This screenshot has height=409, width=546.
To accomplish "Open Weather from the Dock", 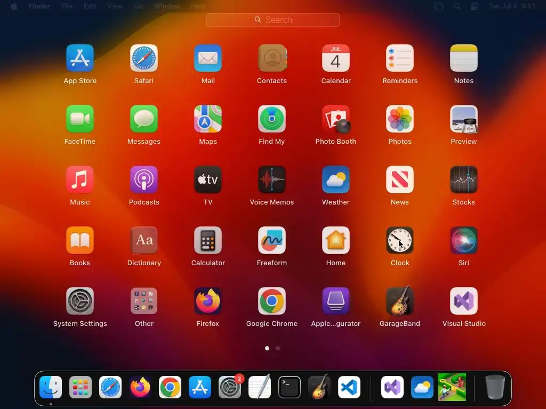I will coord(422,387).
